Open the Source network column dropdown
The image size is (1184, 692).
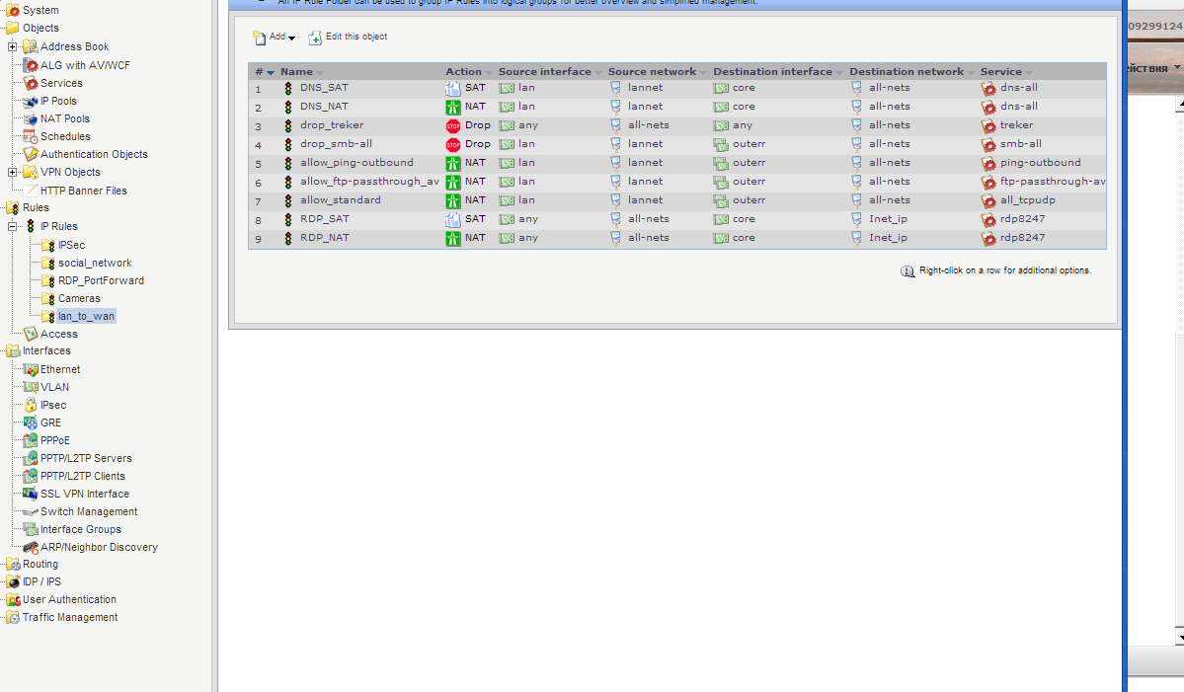point(703,72)
